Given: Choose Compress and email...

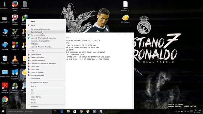Looking at the screenshot, I should tap(46, 60).
